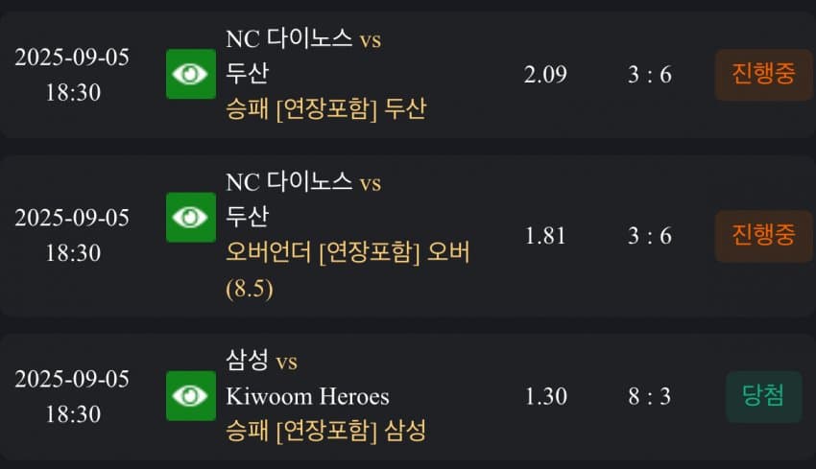Open the 승패 [연장포함] 두산 bet line
816x469 pixels.
click(325, 109)
